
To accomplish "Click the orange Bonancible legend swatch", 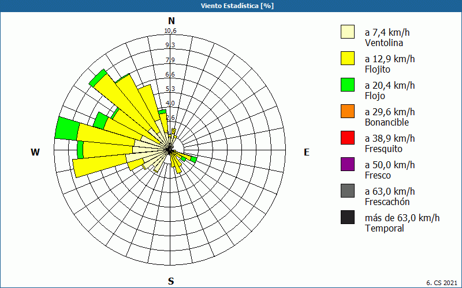I will click(348, 111).
